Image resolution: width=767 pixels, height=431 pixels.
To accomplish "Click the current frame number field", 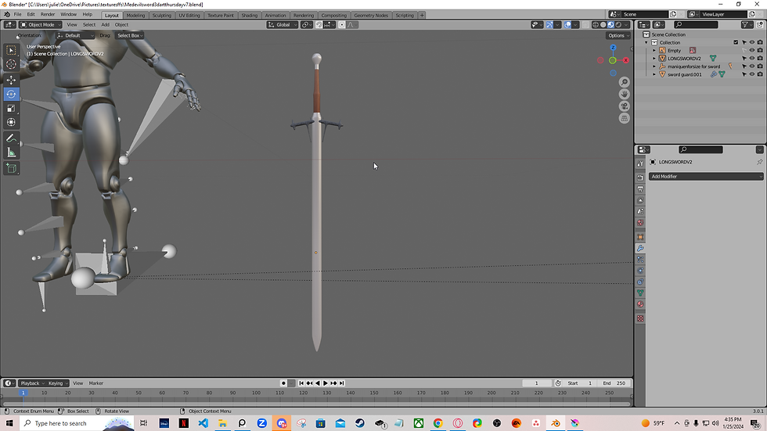I will 537,383.
